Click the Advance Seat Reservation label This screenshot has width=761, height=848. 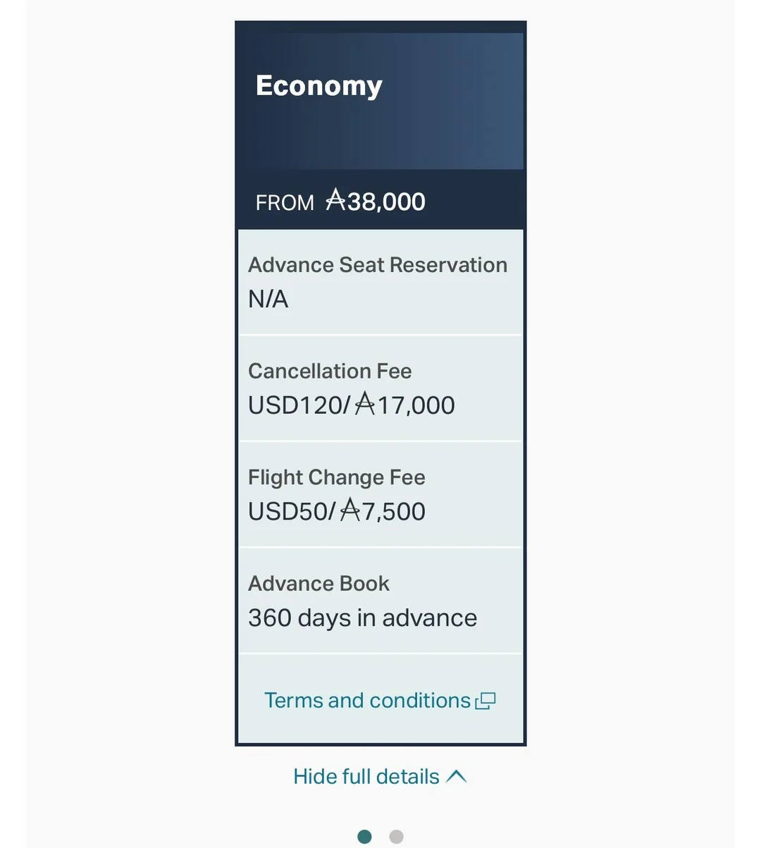click(378, 265)
